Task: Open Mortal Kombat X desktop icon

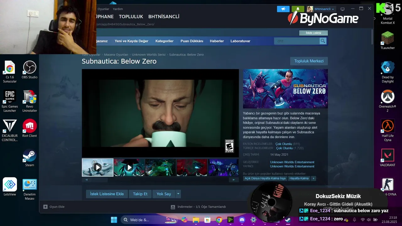Action: point(388,14)
